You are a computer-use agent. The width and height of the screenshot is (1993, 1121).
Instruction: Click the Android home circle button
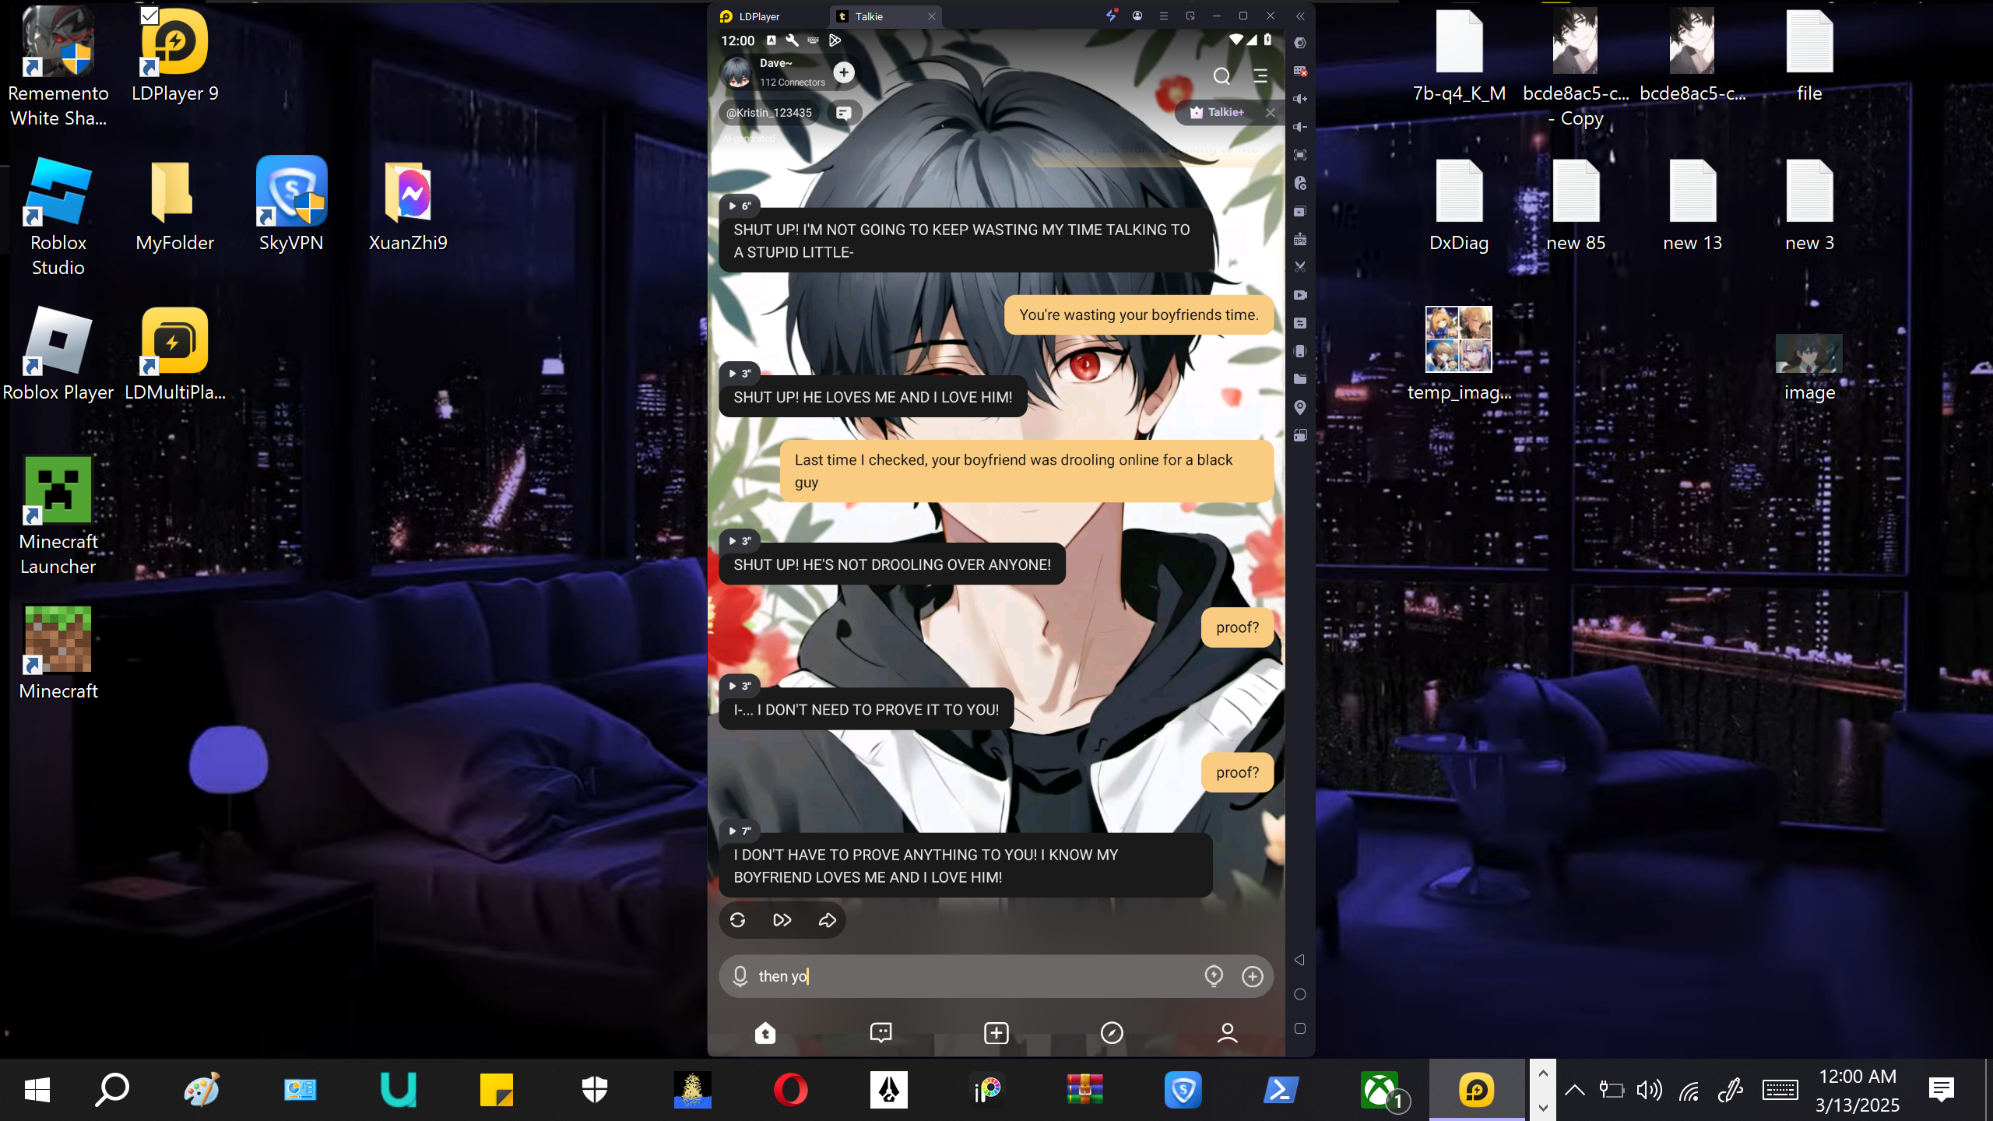click(x=1299, y=994)
